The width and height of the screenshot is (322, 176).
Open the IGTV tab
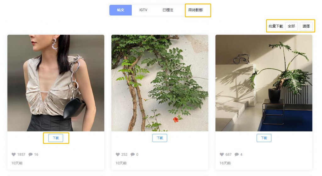coord(143,10)
